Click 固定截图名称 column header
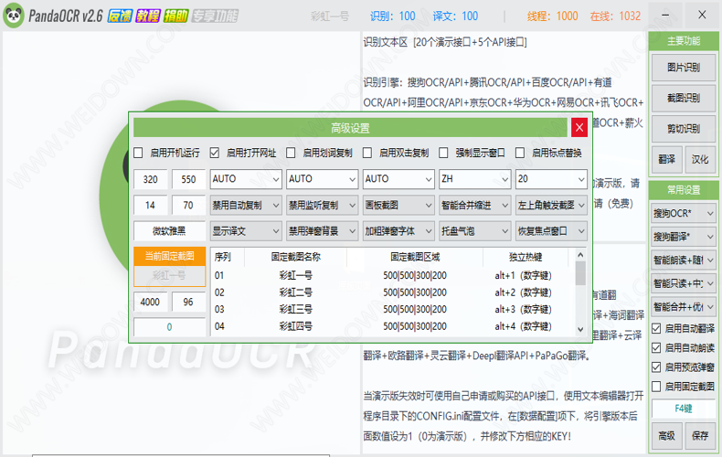This screenshot has height=457, width=722. [295, 257]
